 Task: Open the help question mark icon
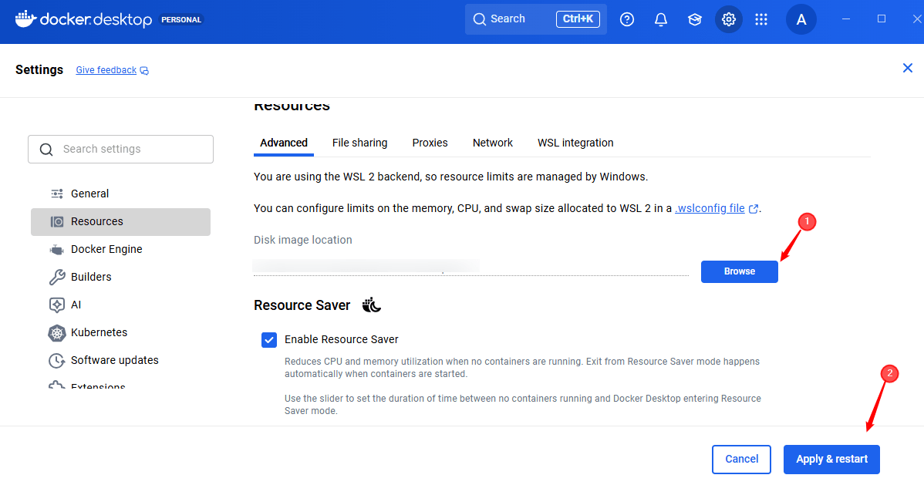627,19
